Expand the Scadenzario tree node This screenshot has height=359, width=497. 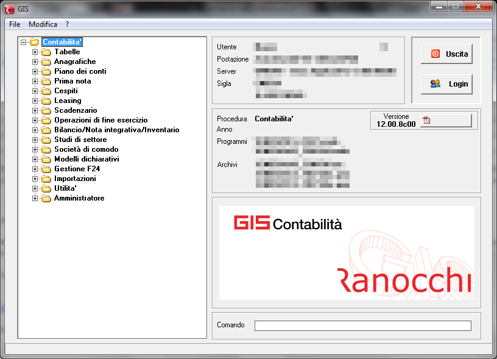click(x=35, y=111)
